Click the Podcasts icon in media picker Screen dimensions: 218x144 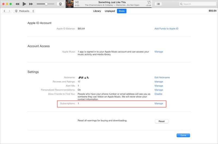point(16,11)
